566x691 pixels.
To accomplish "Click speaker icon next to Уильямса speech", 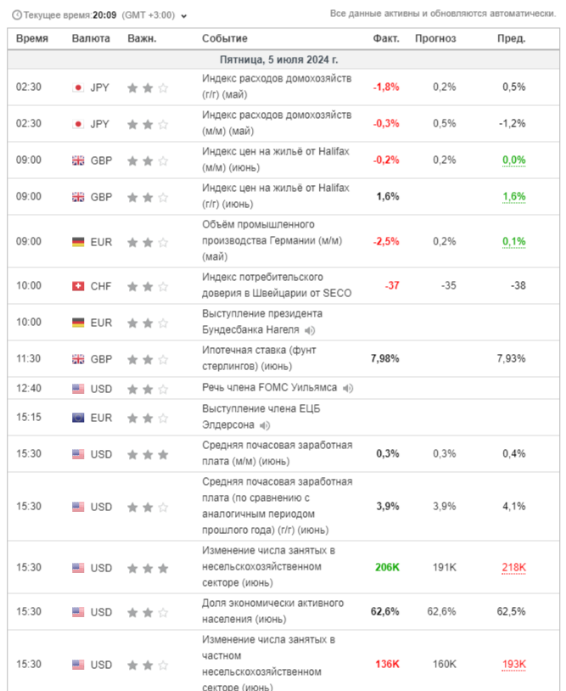I will [349, 388].
